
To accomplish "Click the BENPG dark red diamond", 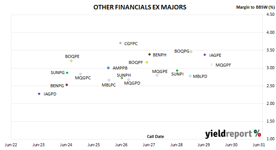I will [x=67, y=85].
